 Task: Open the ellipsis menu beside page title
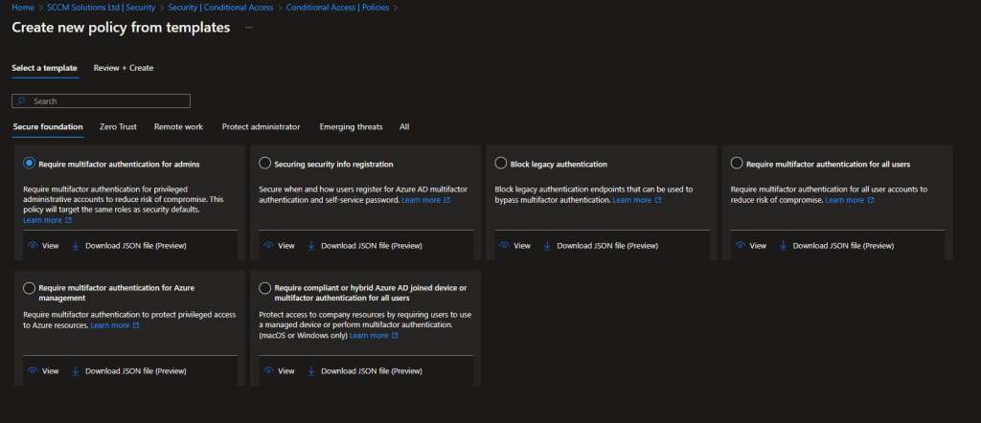(248, 28)
